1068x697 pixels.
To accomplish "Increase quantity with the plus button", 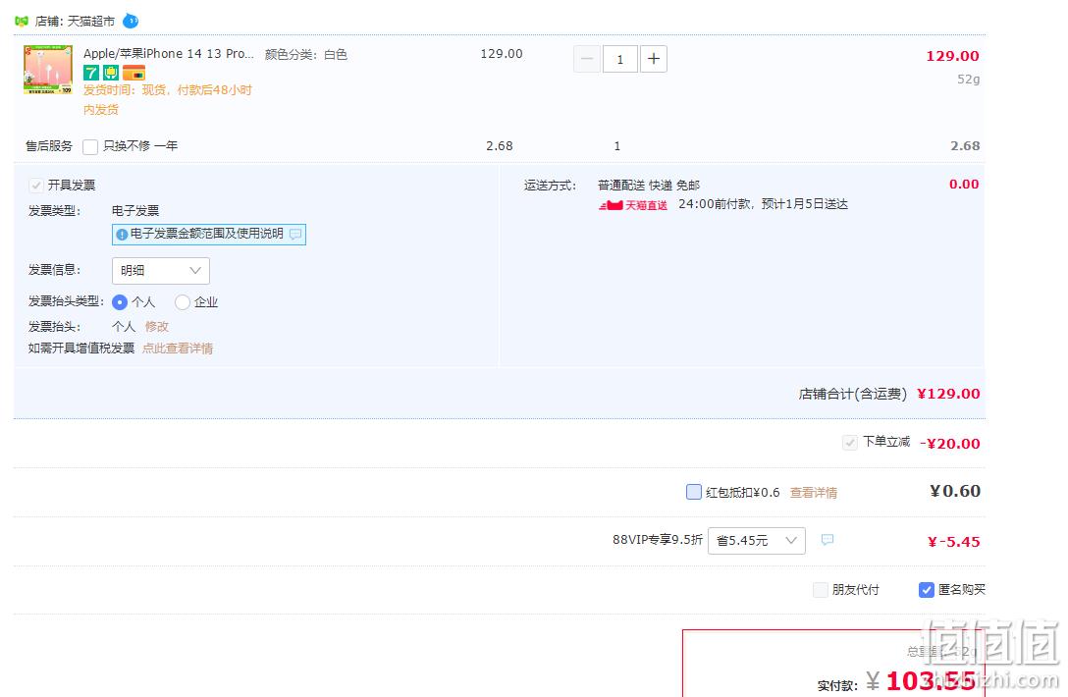I will tap(653, 59).
